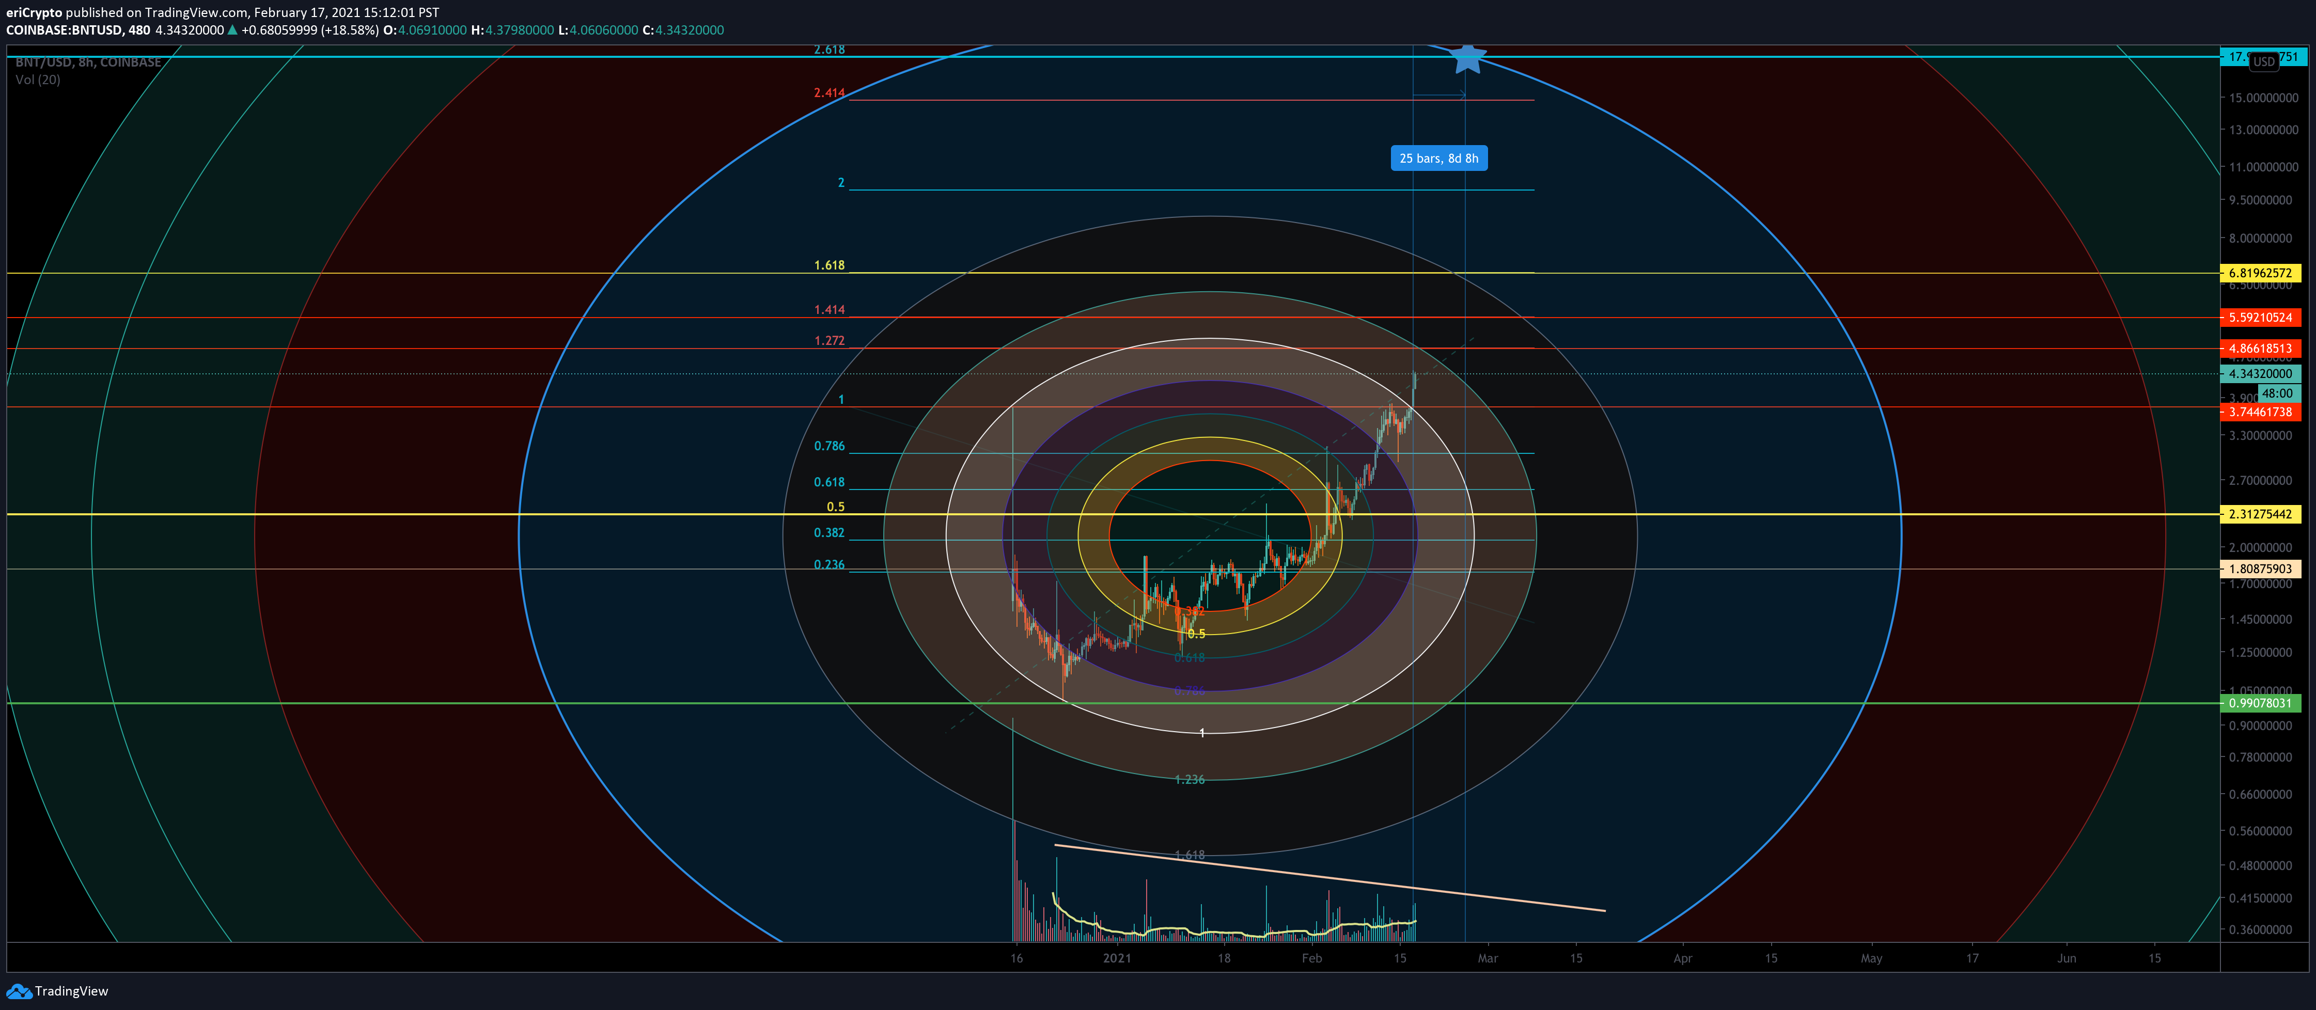Screen dimensions: 2316x1010
Task: Click the TradingView logo
Action: coord(57,991)
